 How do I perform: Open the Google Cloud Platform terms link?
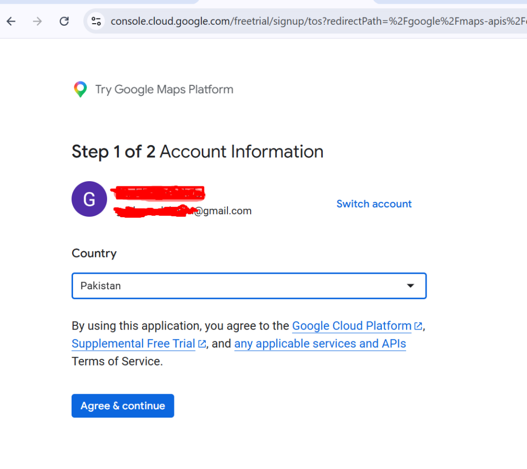[x=352, y=326]
